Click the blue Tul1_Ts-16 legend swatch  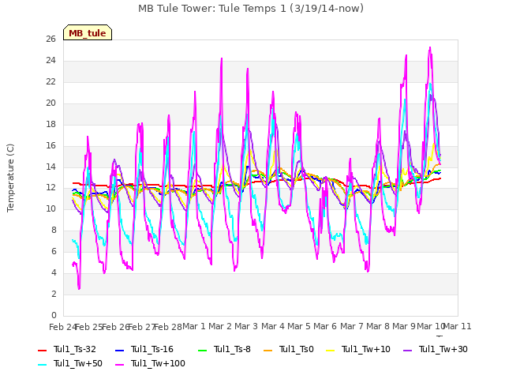[x=119, y=350]
